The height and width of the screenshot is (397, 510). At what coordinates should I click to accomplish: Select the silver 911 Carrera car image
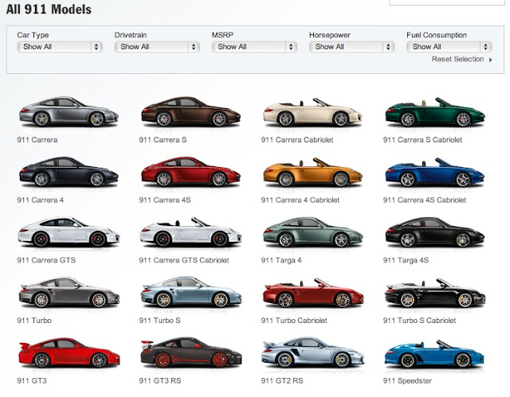click(69, 112)
